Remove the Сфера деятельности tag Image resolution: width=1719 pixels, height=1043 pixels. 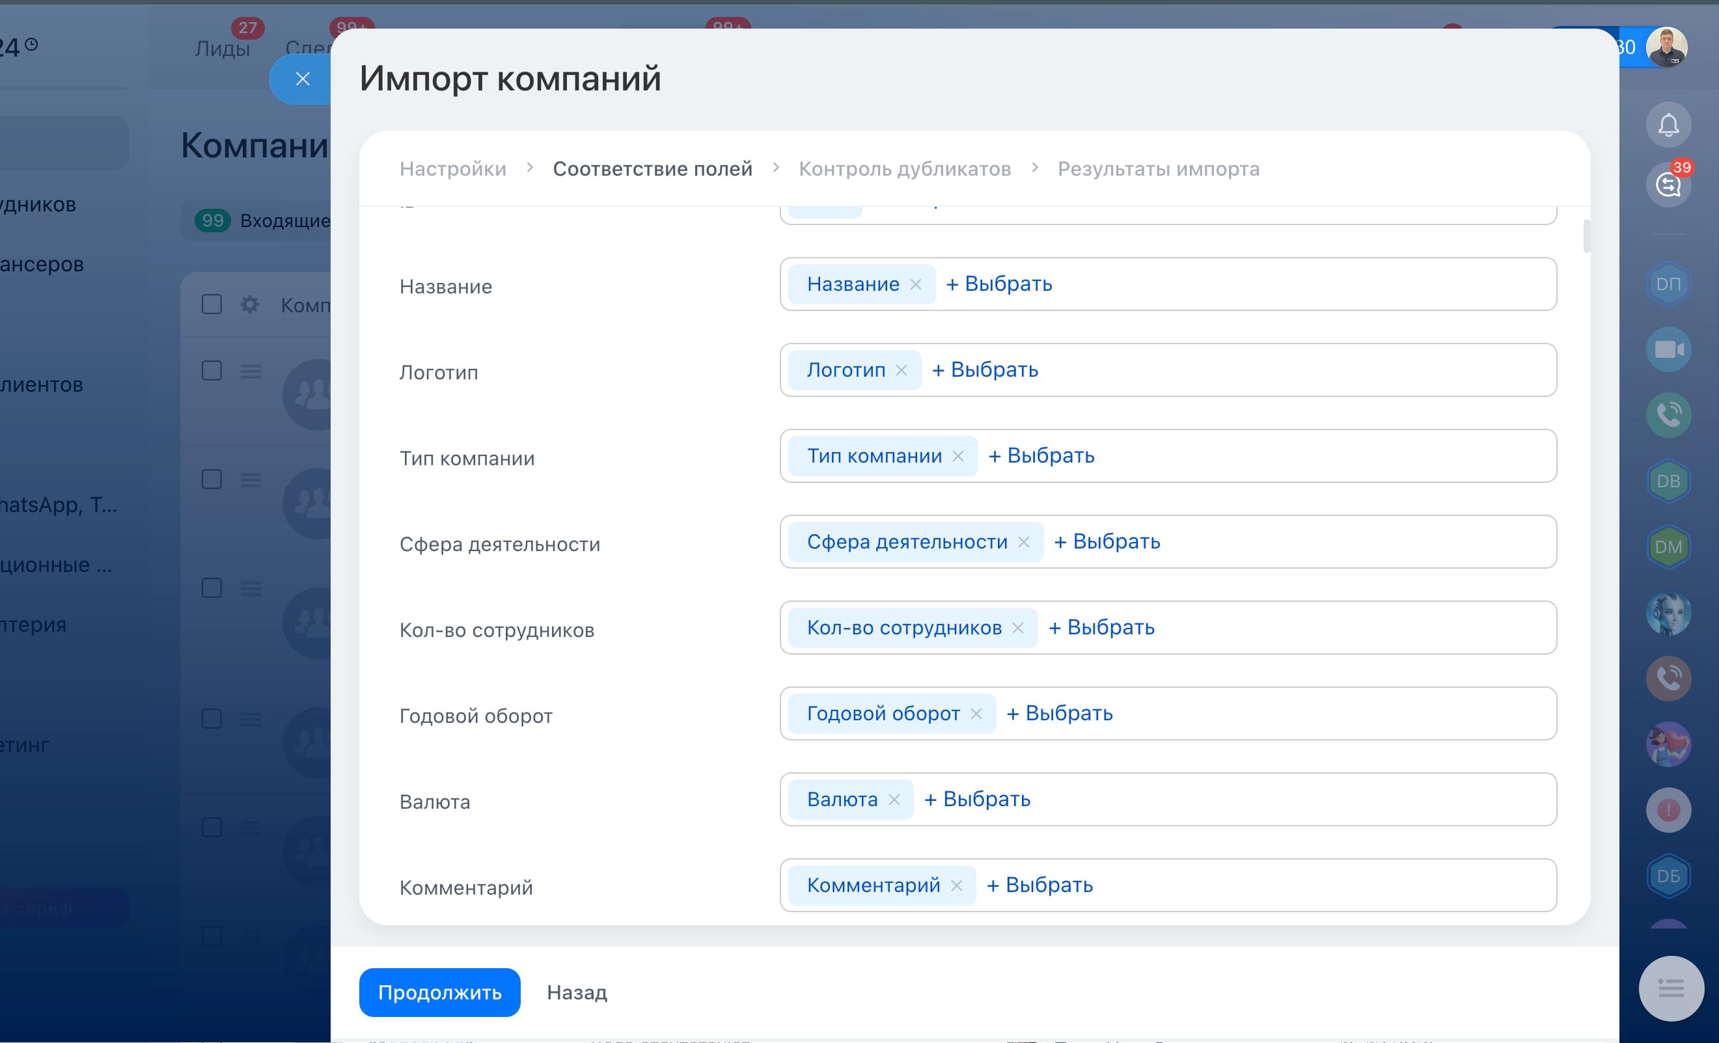(x=1023, y=542)
